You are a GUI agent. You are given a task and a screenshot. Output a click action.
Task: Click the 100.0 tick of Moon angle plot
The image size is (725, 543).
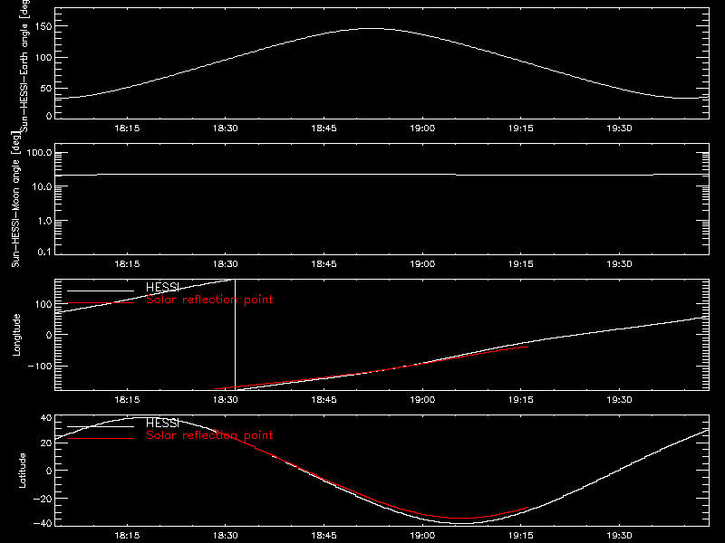click(39, 153)
